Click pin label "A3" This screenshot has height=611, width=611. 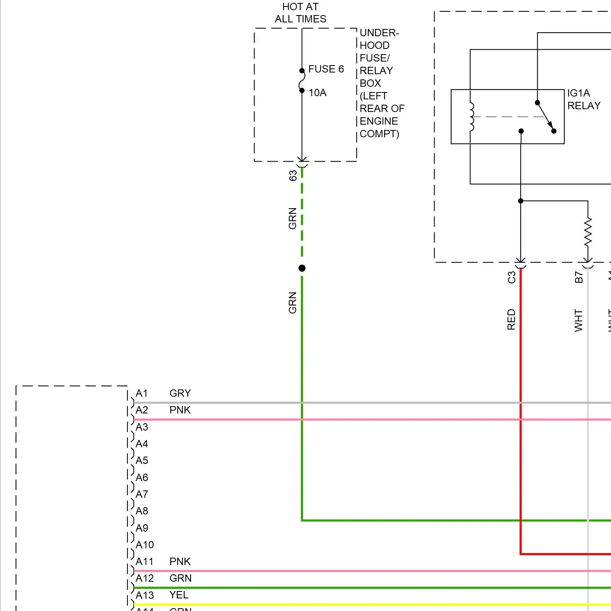coord(142,427)
